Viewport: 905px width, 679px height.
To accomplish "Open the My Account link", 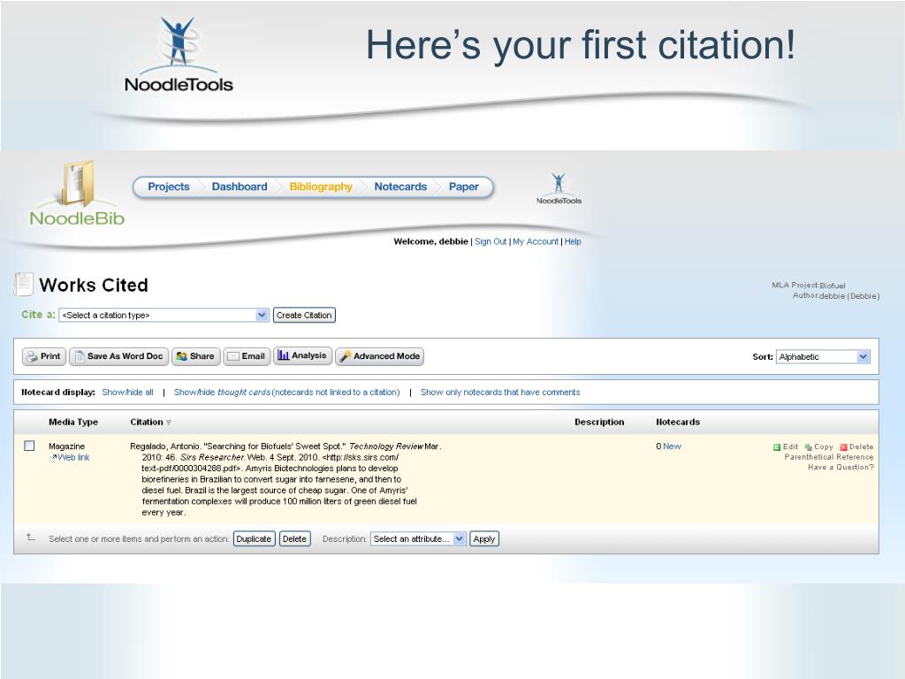I will coord(536,241).
